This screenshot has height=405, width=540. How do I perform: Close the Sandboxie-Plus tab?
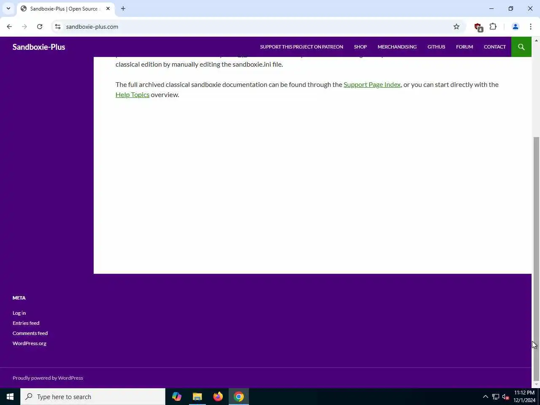click(x=108, y=8)
